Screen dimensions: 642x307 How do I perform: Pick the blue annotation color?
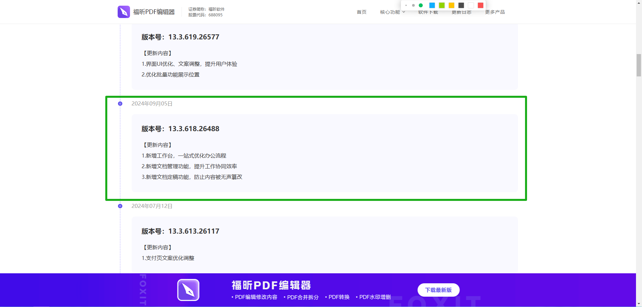pos(432,5)
